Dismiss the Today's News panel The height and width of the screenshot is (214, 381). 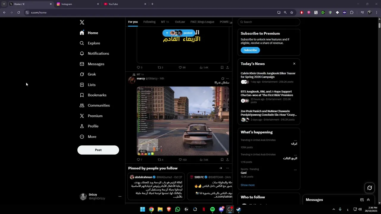294,64
